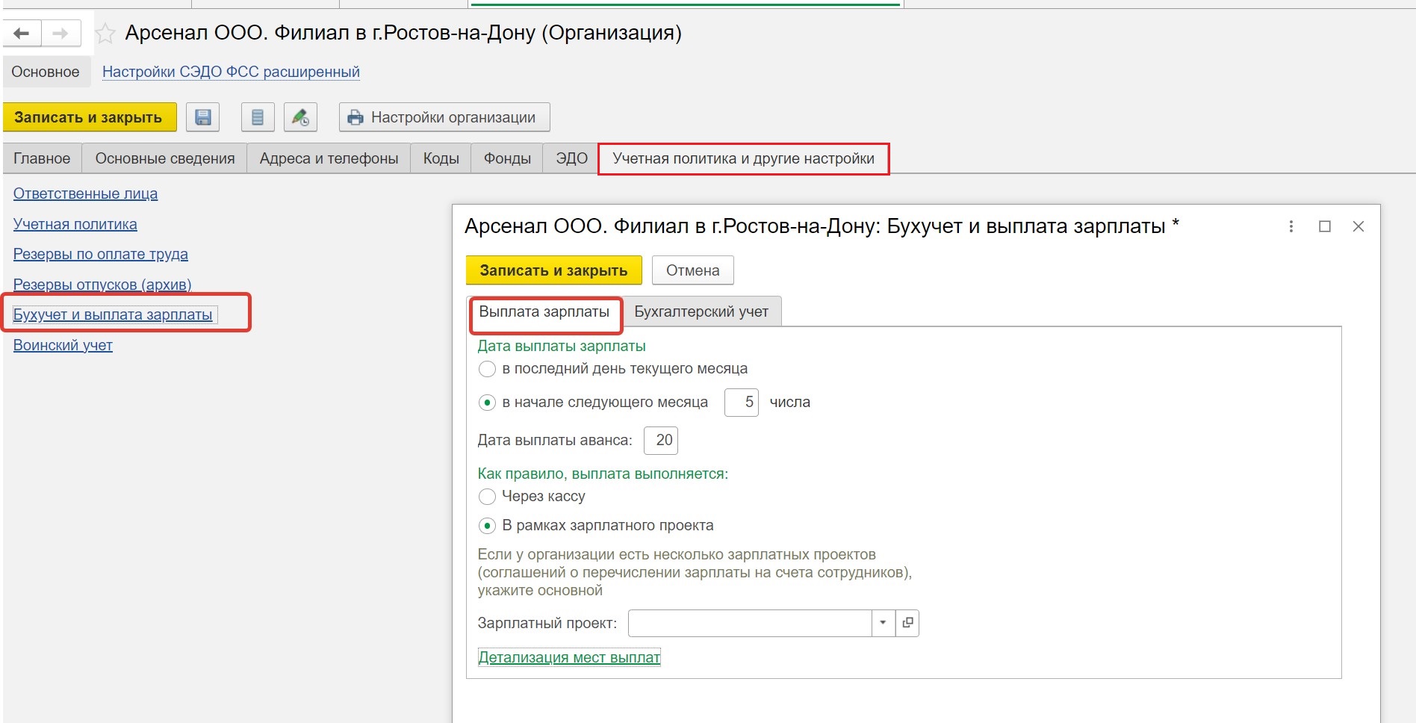Go back with the left arrow button
1416x723 pixels.
tap(22, 34)
